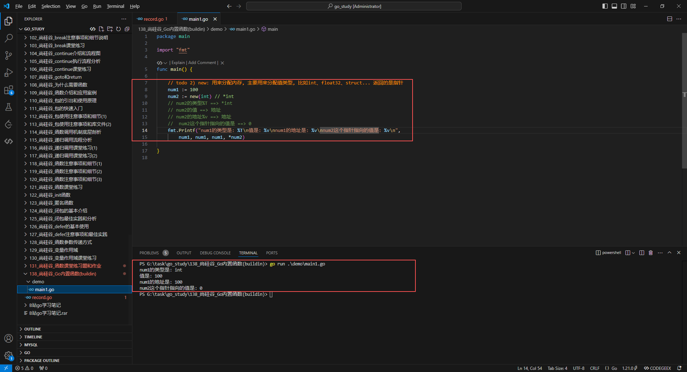Expand the TIMELINE section
This screenshot has height=372, width=687.
[75, 337]
